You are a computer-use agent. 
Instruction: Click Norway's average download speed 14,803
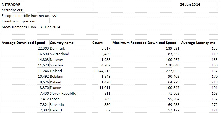[x=43, y=60]
